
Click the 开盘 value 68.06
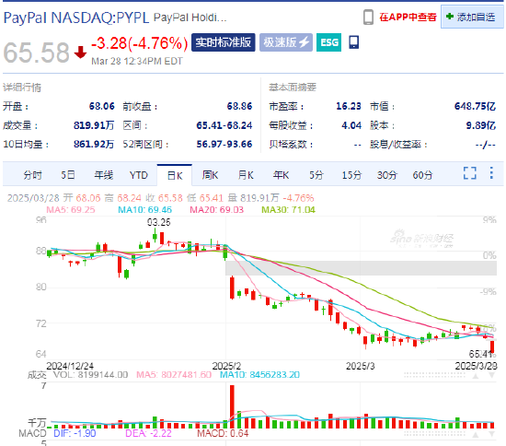click(101, 106)
